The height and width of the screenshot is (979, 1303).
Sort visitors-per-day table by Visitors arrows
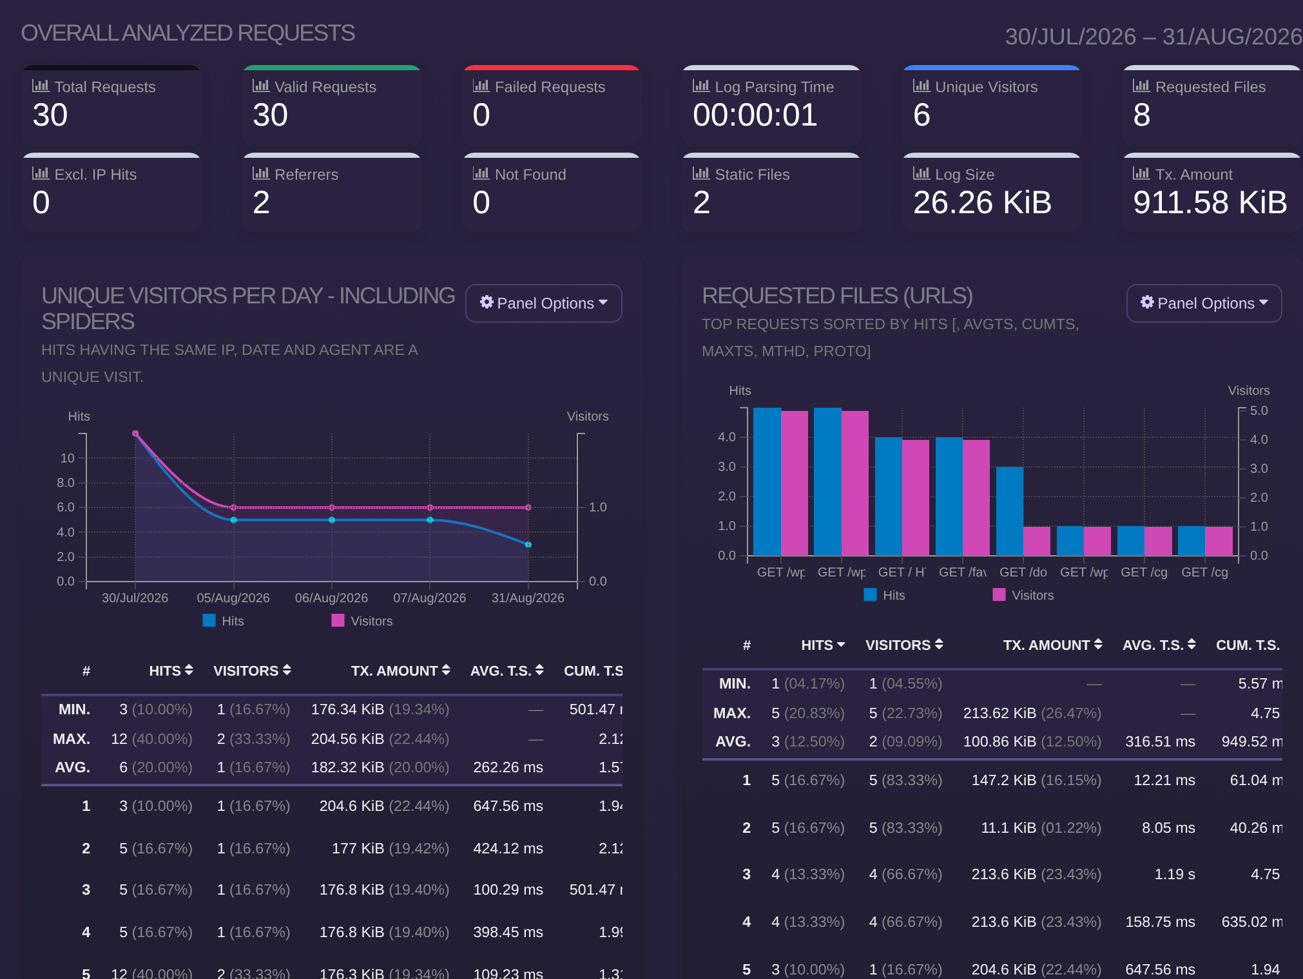(x=287, y=670)
